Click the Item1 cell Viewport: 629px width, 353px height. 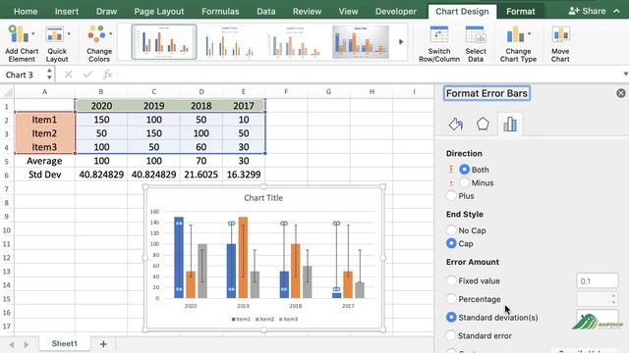click(x=44, y=120)
